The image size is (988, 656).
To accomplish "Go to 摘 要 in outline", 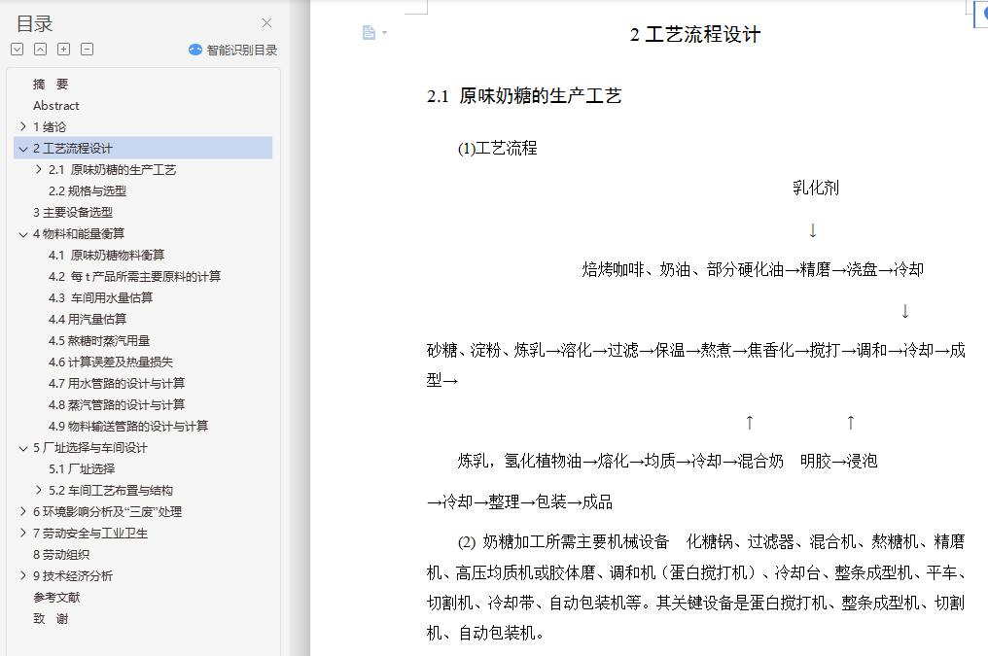I will (x=51, y=85).
